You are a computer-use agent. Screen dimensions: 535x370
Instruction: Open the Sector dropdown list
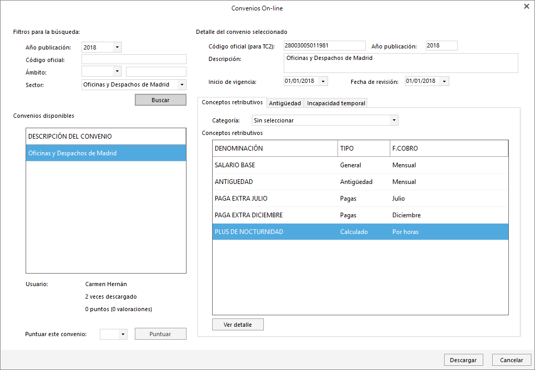pyautogui.click(x=181, y=84)
